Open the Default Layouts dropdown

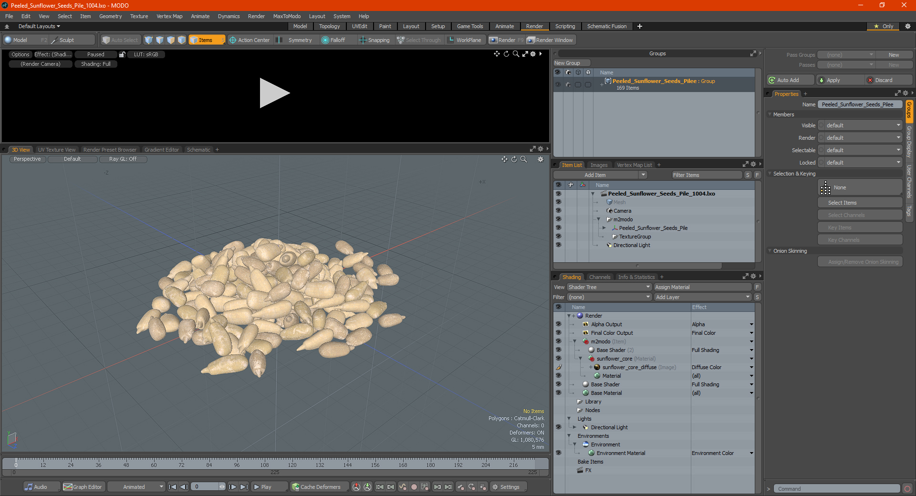point(39,26)
